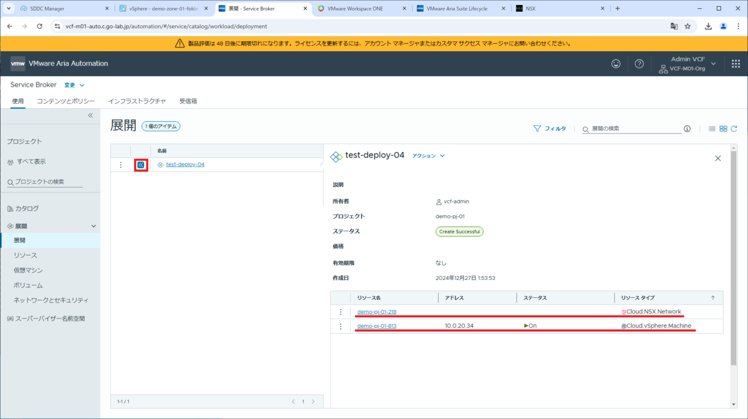Click the 展開の検索 input field

coord(631,128)
